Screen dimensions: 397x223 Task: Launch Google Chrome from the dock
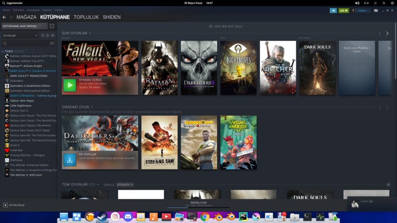(205, 217)
